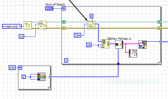Select the 16 offset constant

click(x=21, y=36)
